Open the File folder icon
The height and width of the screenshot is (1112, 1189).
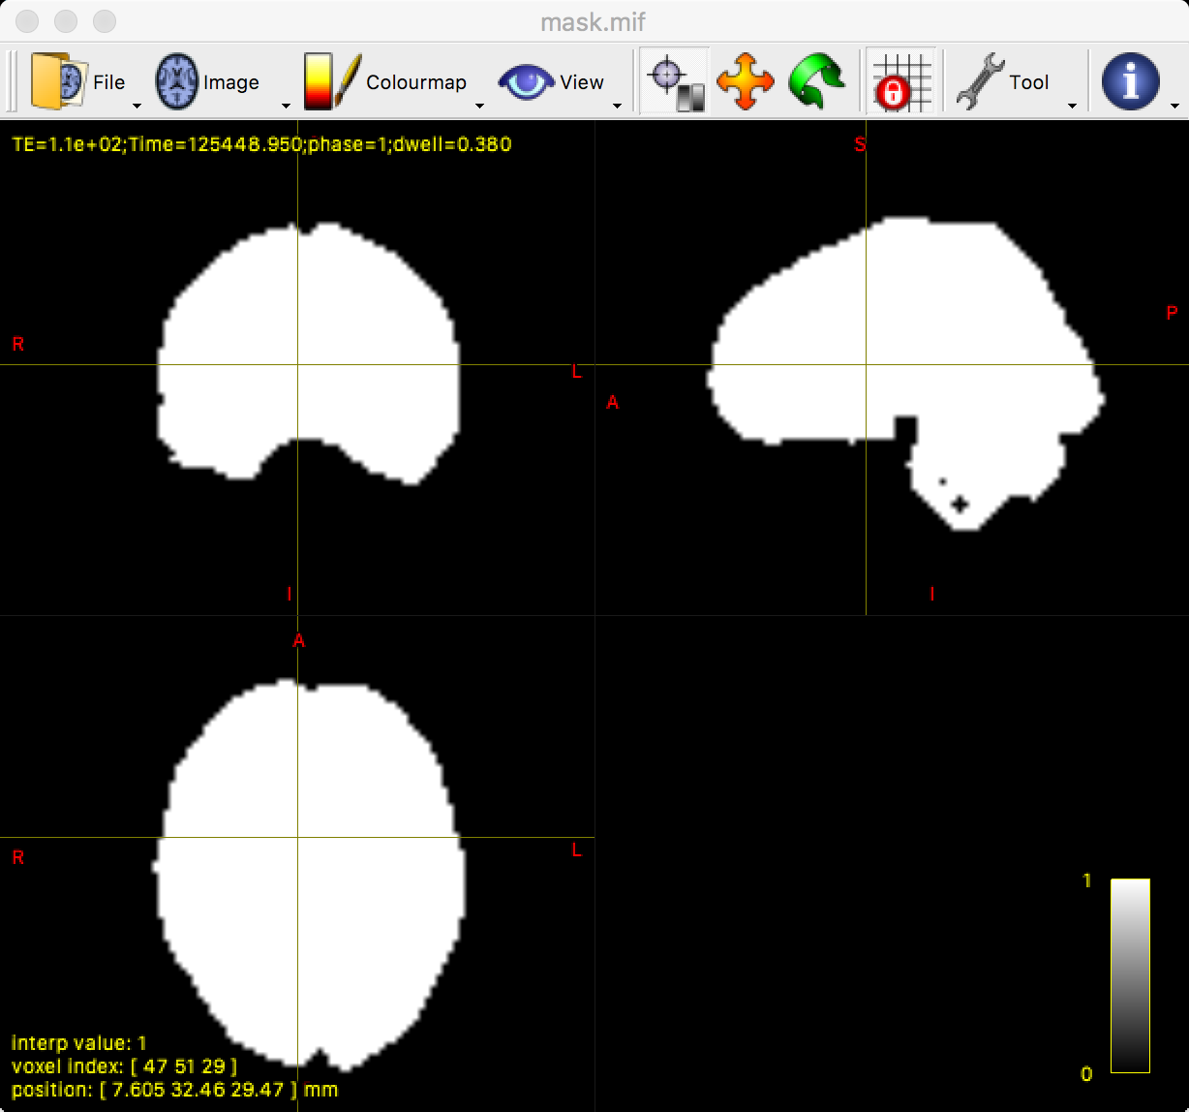coord(58,81)
